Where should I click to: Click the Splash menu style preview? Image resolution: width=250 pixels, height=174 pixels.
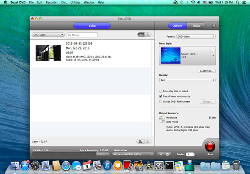(171, 55)
